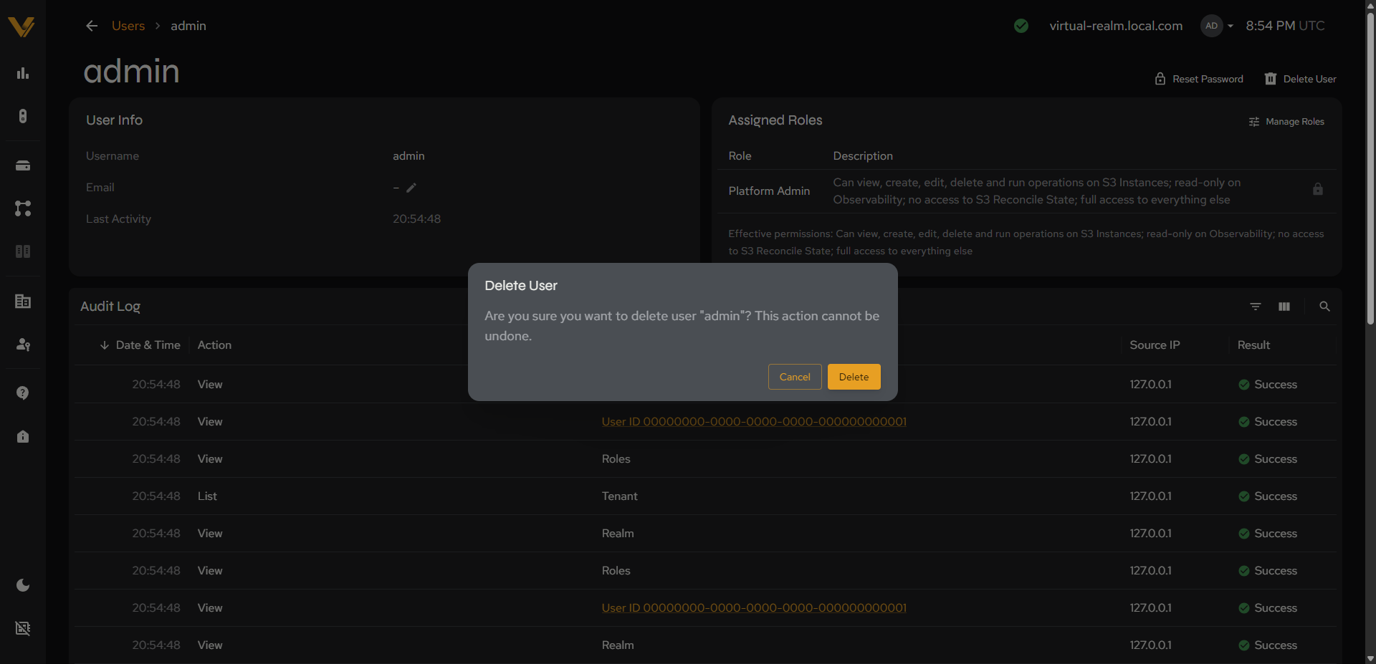
Task: Click Delete User in header
Action: point(1300,79)
